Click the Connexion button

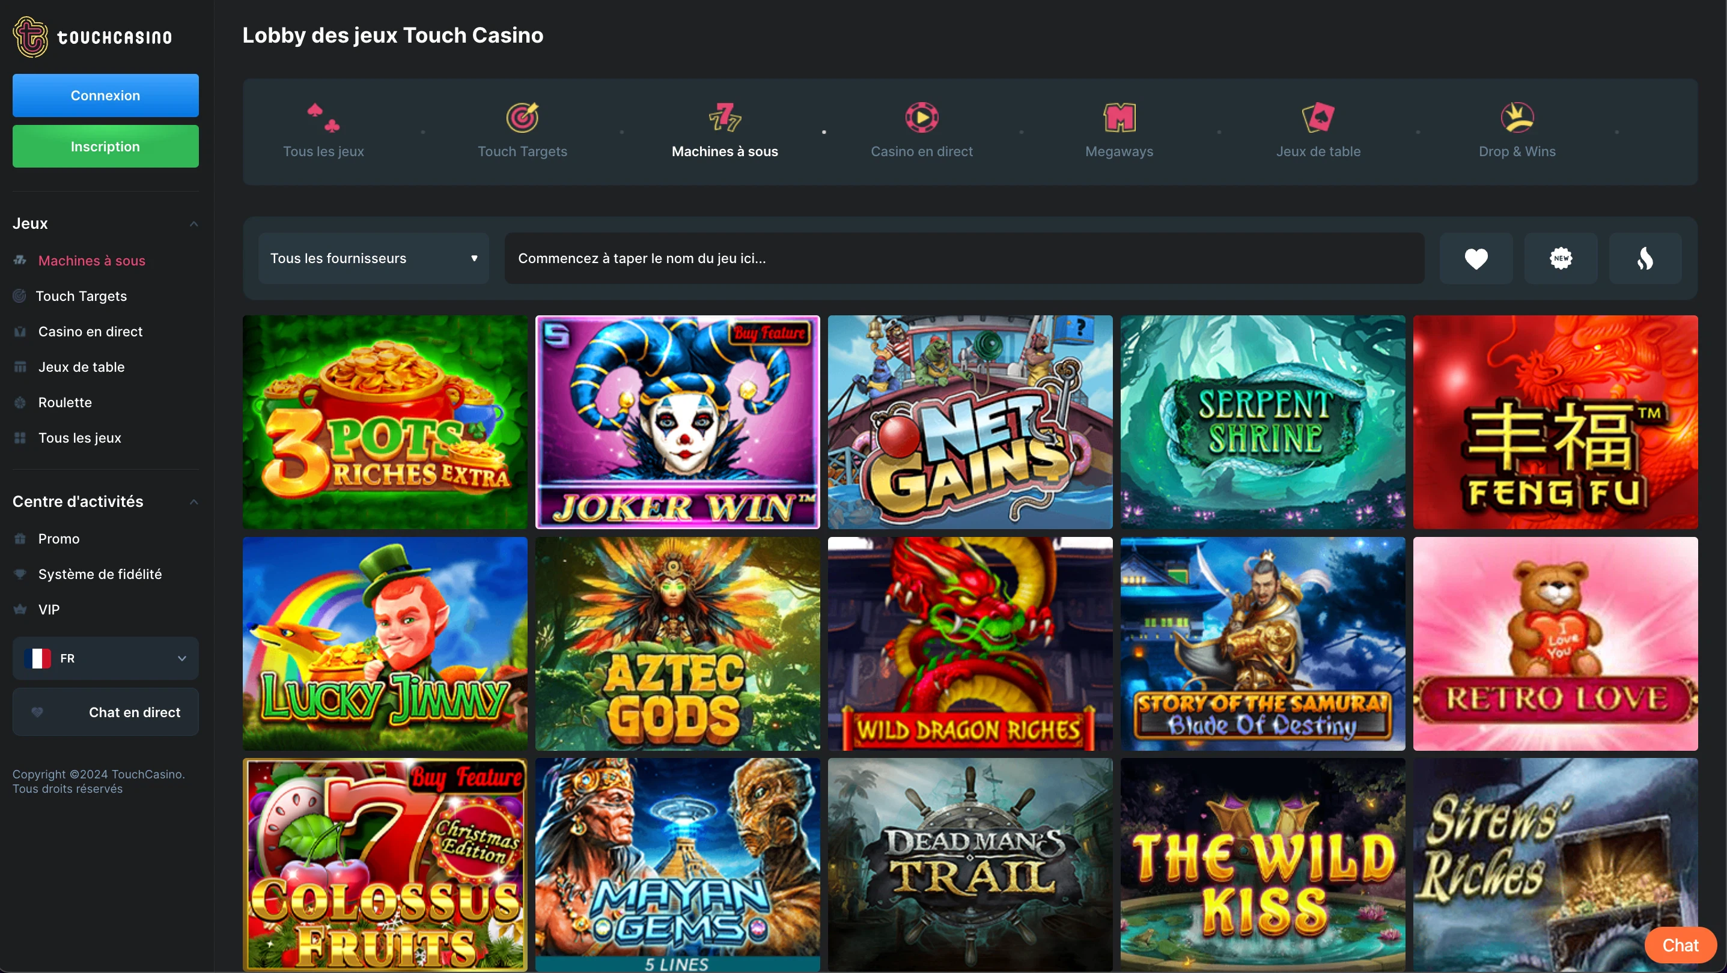point(105,95)
